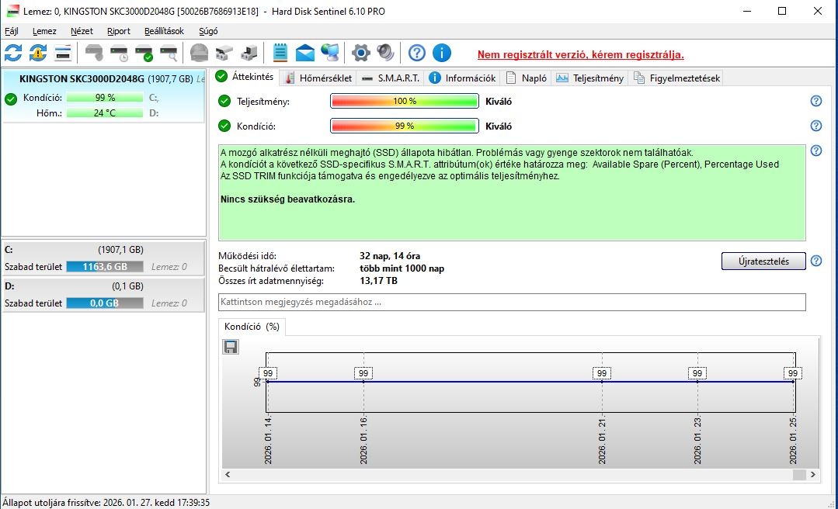
Task: Click the globe and monitor network icon
Action: tap(330, 53)
